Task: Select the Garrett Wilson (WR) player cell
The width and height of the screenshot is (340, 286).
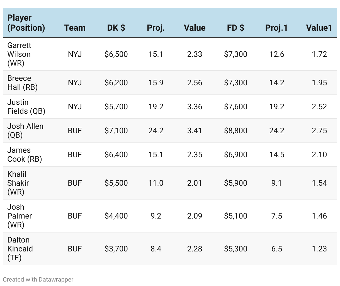Action: coord(19,54)
